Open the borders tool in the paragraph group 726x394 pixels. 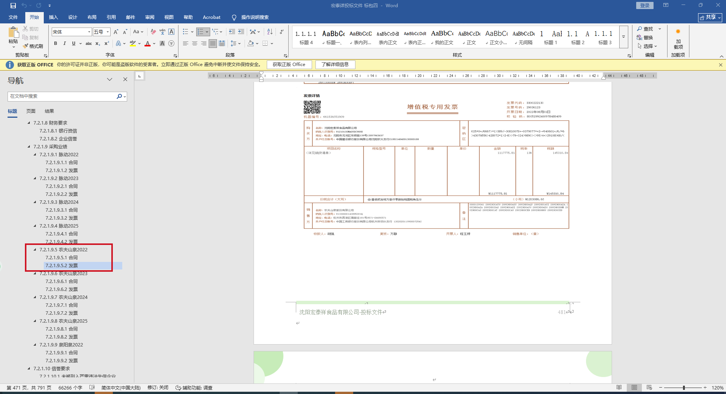265,43
